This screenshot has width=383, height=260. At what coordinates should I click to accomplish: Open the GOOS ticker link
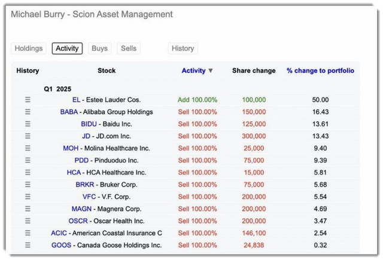(x=61, y=245)
